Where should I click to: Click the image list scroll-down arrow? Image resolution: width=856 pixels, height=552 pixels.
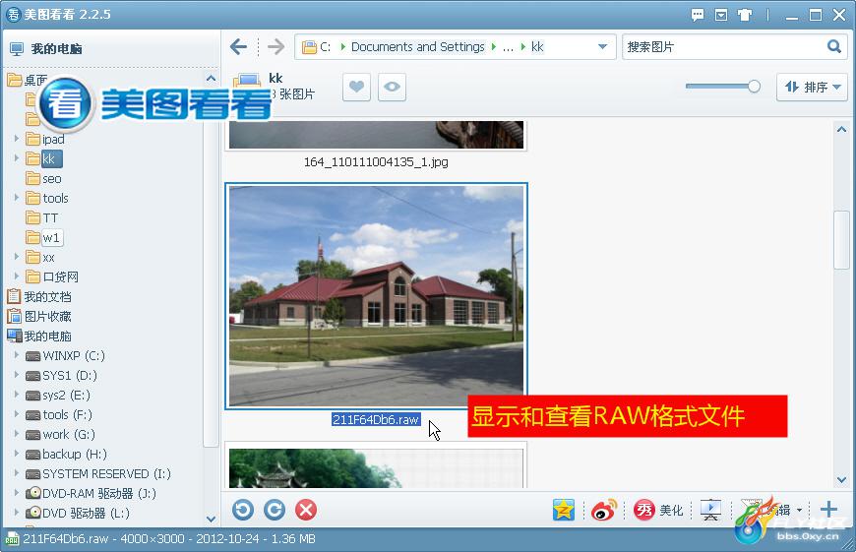[841, 480]
